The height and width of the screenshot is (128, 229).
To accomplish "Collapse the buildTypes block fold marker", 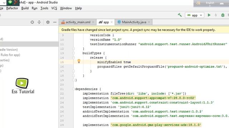I will point(73,53).
